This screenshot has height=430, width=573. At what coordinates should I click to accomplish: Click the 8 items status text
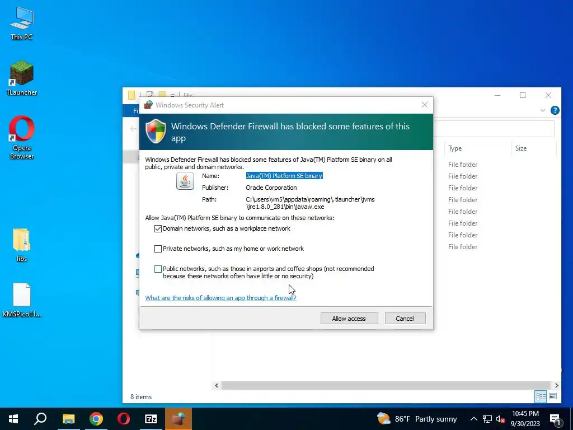(141, 397)
